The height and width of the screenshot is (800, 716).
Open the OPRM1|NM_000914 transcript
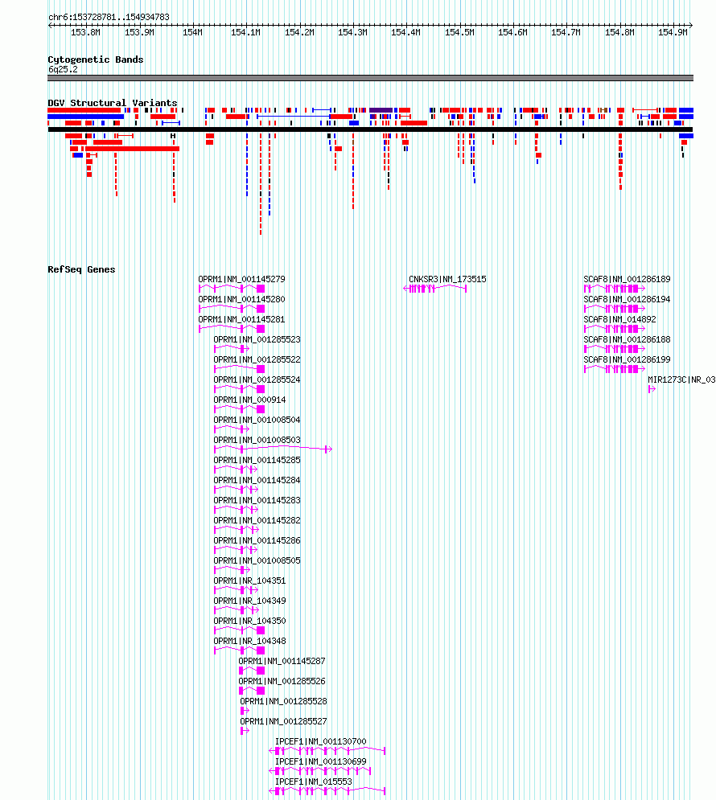(249, 400)
